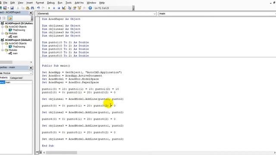This screenshot has width=276, height=155.
Task: Click the line 'Public Sub main()'
Action: [x=56, y=65]
